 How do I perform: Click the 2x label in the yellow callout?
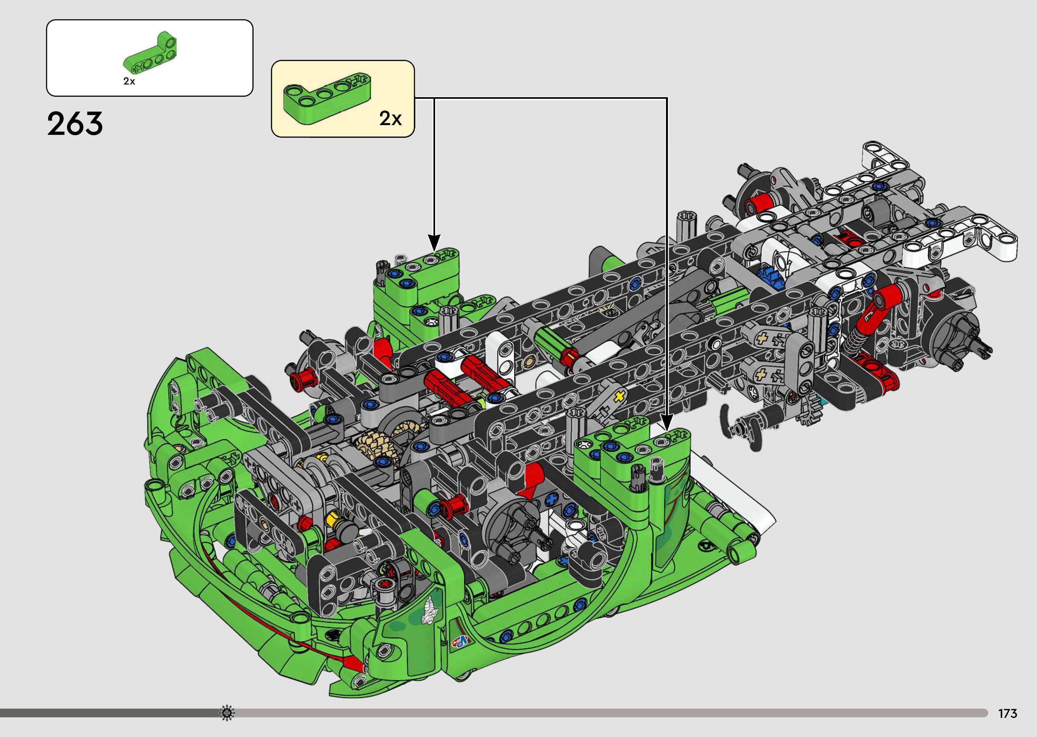click(391, 119)
